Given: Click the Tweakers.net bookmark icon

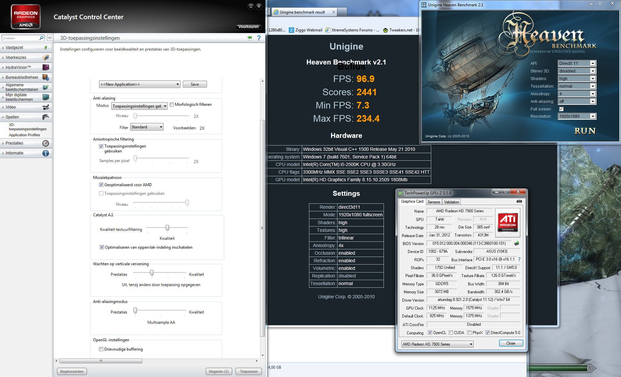Looking at the screenshot, I should pos(386,30).
